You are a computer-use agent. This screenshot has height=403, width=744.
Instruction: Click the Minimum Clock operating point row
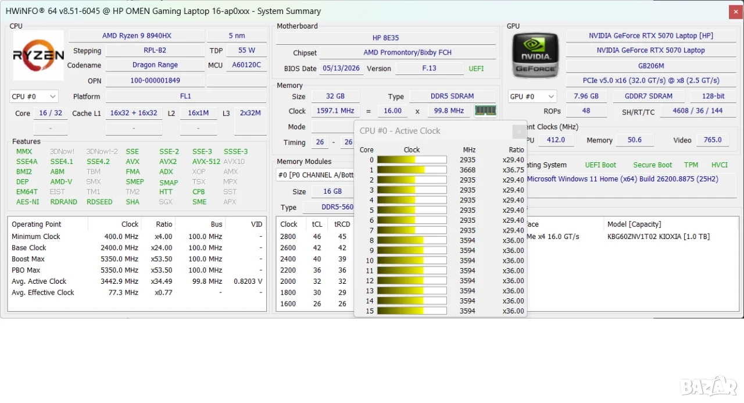137,237
